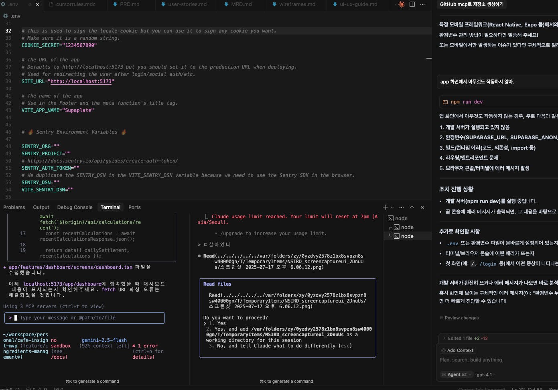Click the npm run dev command block

[498, 102]
